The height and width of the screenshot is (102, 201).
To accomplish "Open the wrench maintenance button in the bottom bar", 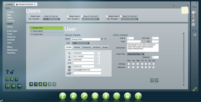I will click(x=84, y=96).
